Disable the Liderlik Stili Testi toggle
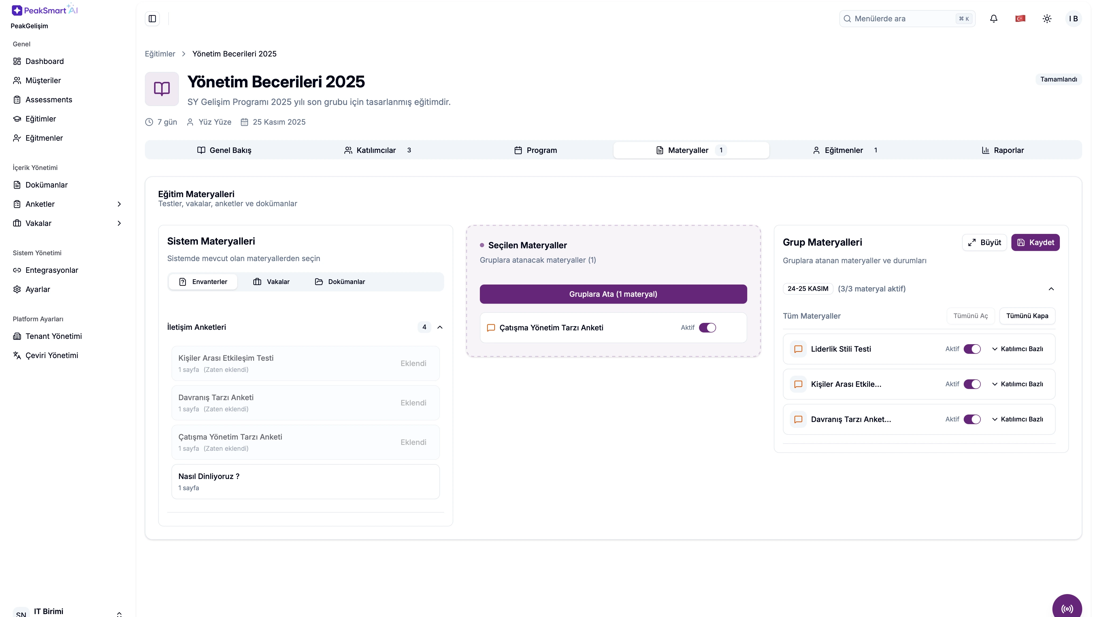This screenshot has width=1095, height=617. click(972, 349)
